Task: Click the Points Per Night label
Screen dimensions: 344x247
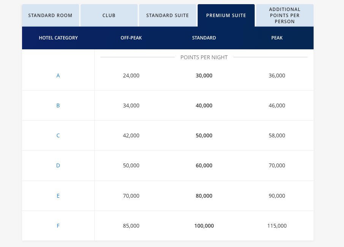Action: [204, 57]
